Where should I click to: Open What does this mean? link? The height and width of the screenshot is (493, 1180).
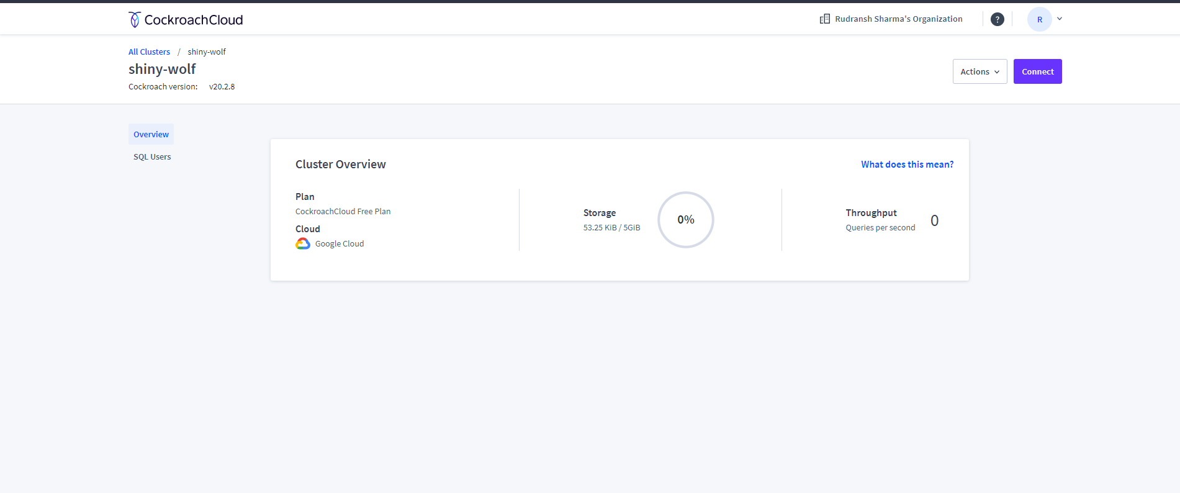908,165
